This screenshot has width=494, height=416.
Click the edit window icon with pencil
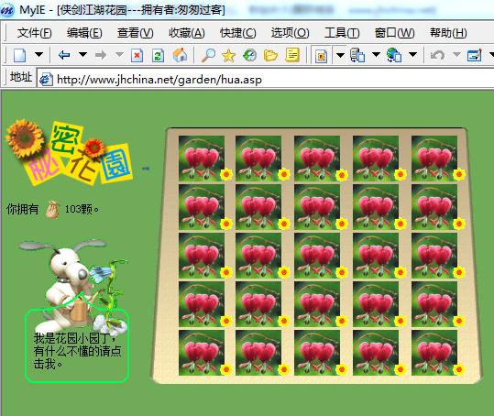coord(475,55)
